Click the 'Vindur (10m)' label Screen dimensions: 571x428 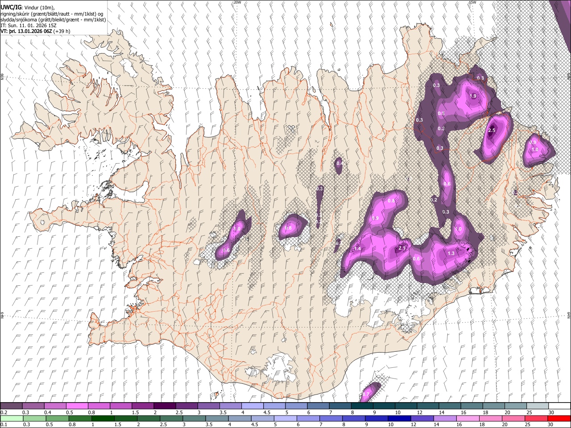(x=39, y=7)
